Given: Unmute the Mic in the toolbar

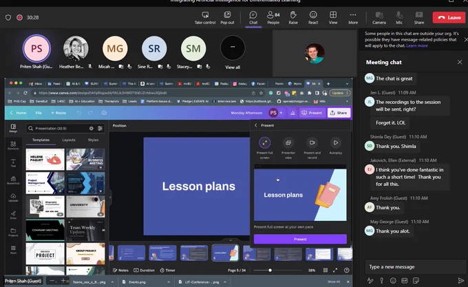Looking at the screenshot, I should tap(399, 18).
